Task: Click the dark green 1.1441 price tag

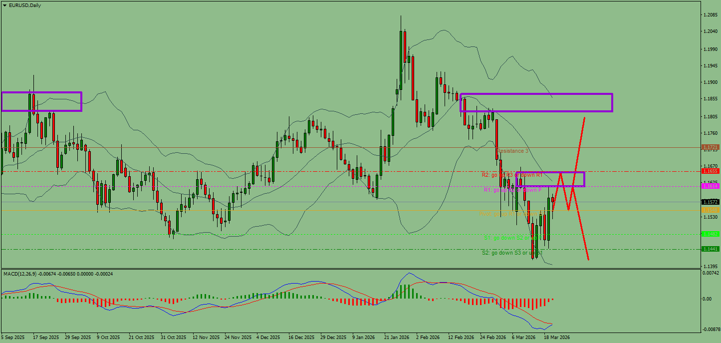Action: (x=710, y=249)
